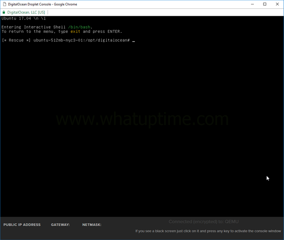This screenshot has width=284, height=240.
Task: Click the GATEWAY: label
Action: click(60, 225)
